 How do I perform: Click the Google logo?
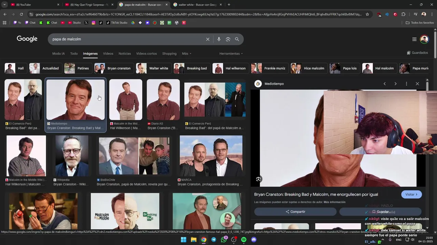coord(27,39)
